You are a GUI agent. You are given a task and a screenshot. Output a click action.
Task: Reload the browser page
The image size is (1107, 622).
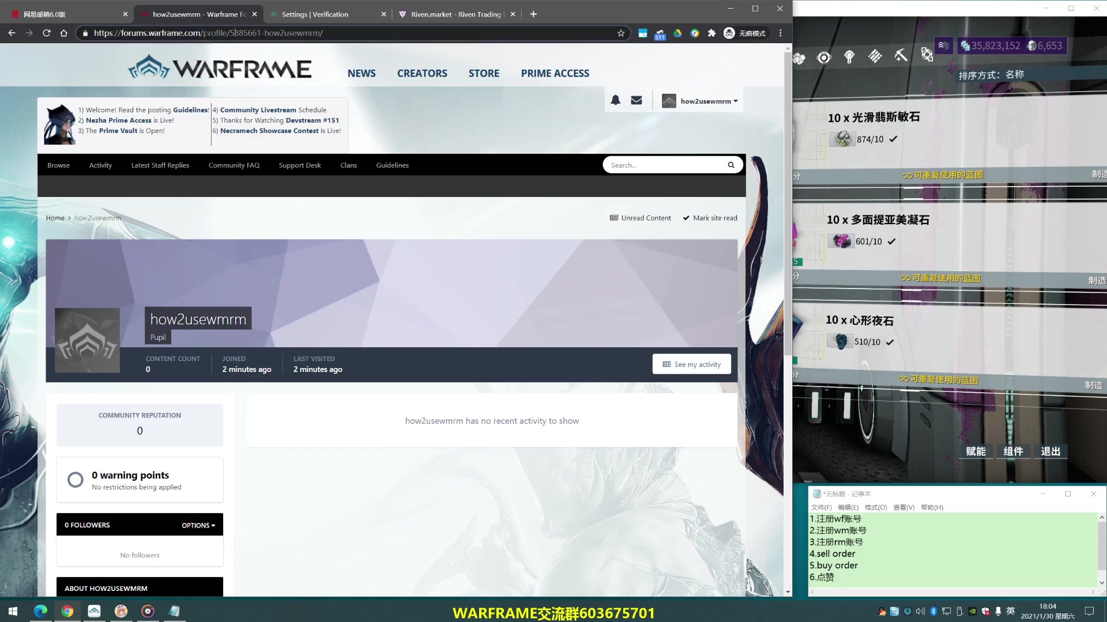[47, 33]
